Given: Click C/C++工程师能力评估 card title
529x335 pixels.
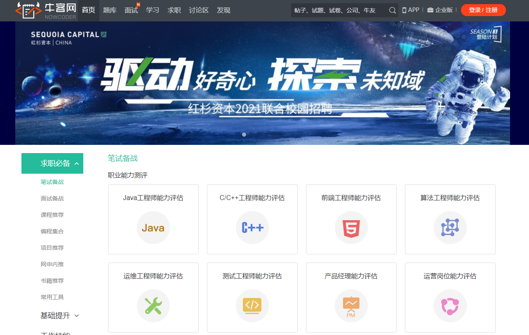Looking at the screenshot, I should point(252,198).
